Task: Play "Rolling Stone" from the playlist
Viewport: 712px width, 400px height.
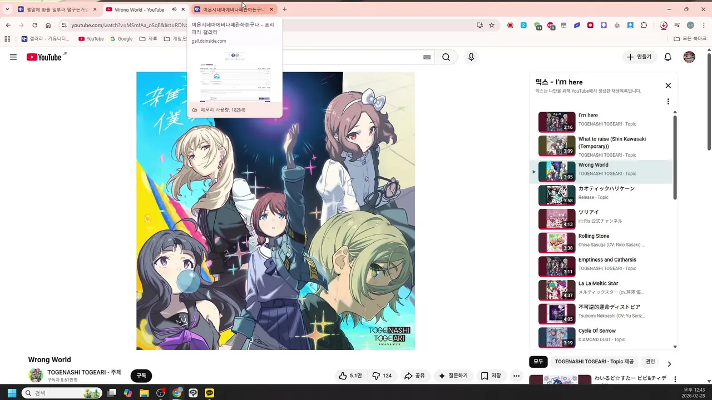Action: (601, 243)
